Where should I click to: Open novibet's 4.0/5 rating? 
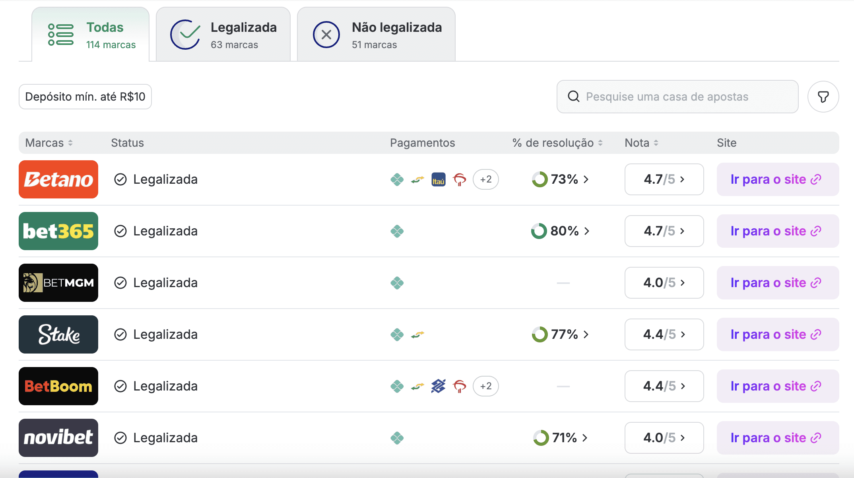664,438
